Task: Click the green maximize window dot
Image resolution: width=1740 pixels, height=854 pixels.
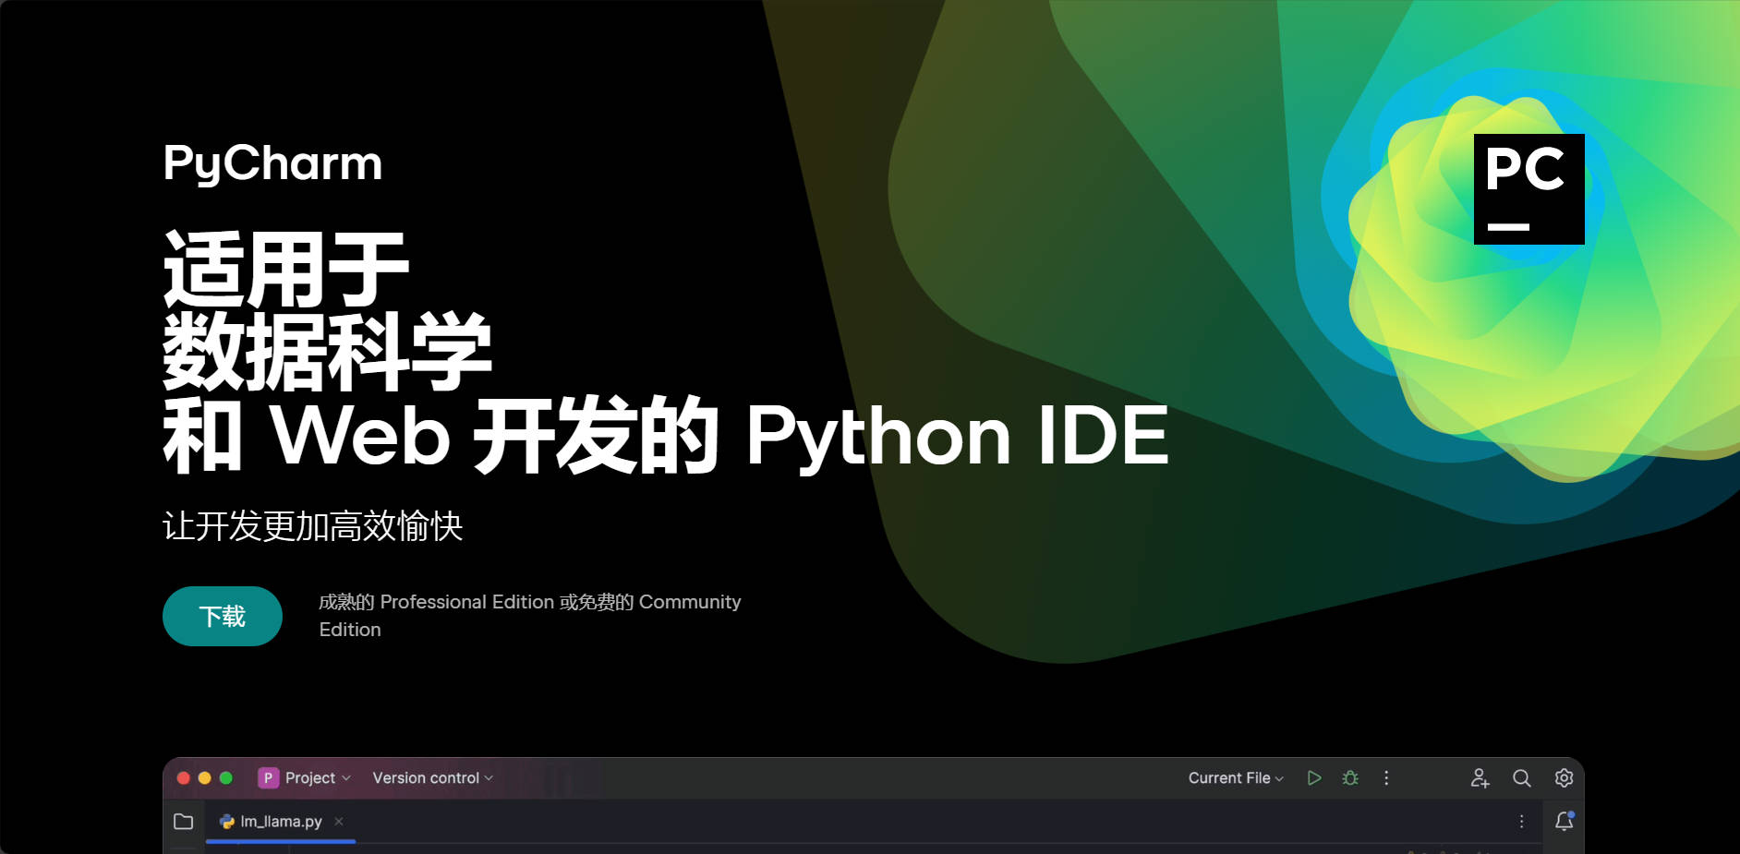Action: [226, 778]
